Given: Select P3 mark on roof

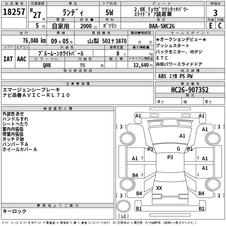Looking at the screenshot, I should [x=170, y=157].
